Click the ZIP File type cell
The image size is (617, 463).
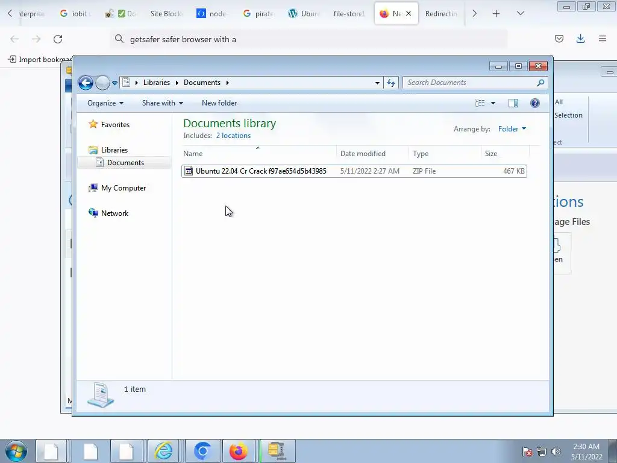coord(424,171)
